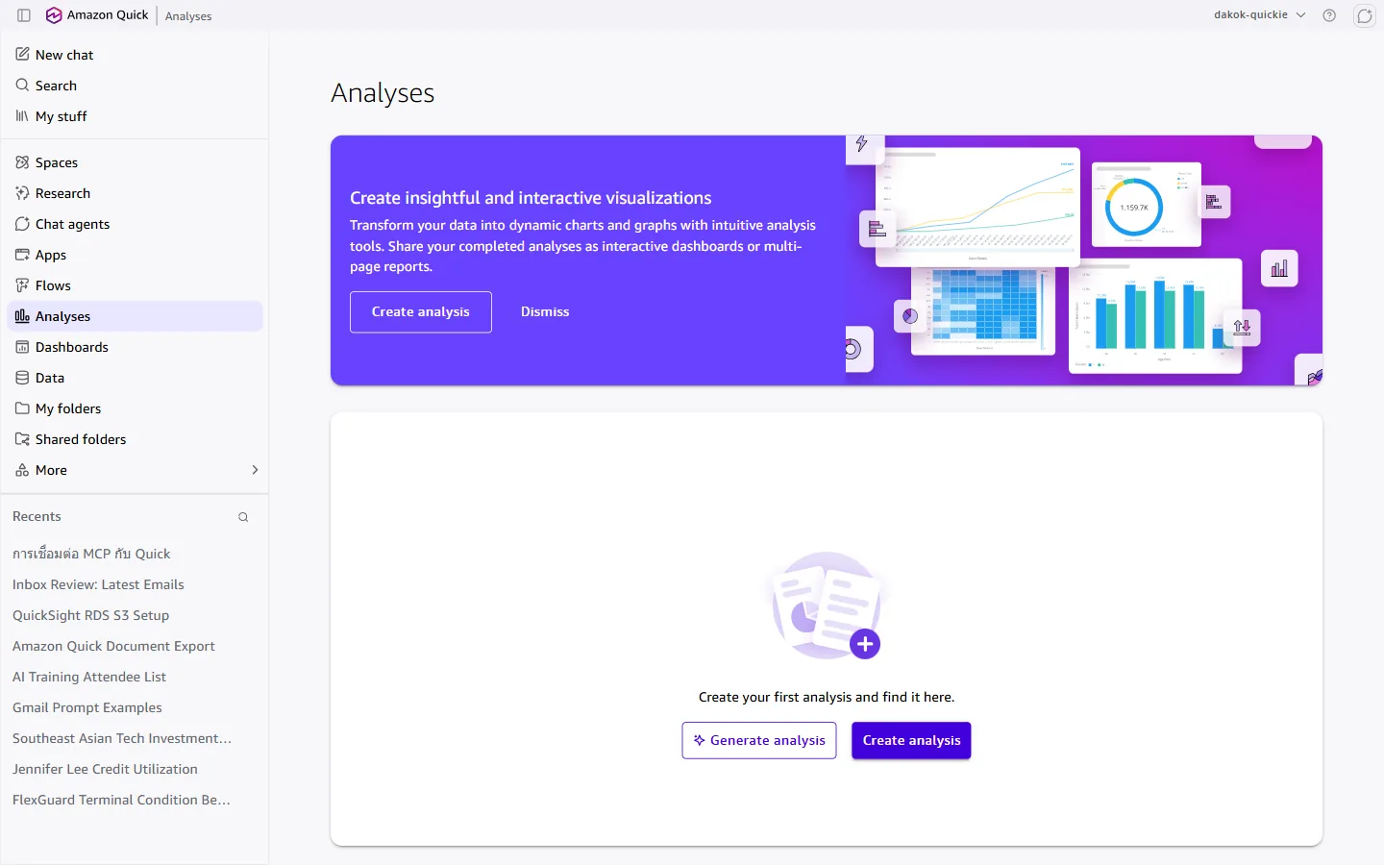Viewport: 1384px width, 865px height.
Task: Open the recent 'FlexGuard Terminal Condition Be…'
Action: (121, 800)
